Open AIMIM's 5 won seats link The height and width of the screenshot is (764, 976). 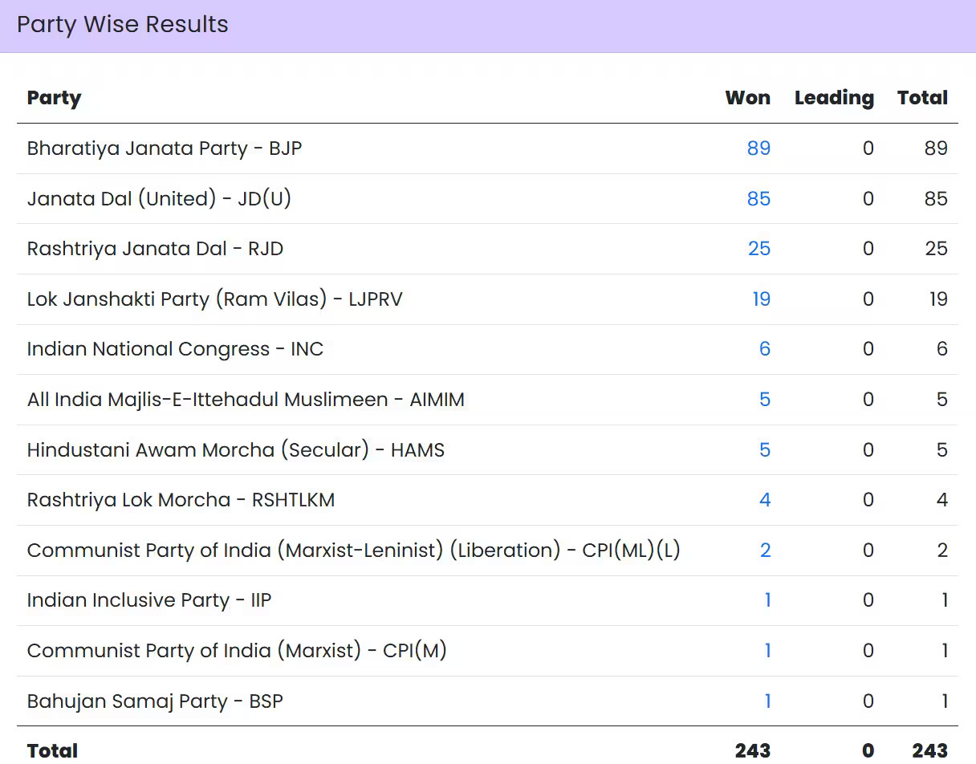tap(764, 400)
